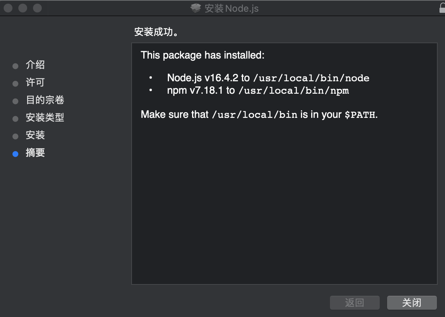Click the gray bullet next to 介绍

click(x=15, y=66)
